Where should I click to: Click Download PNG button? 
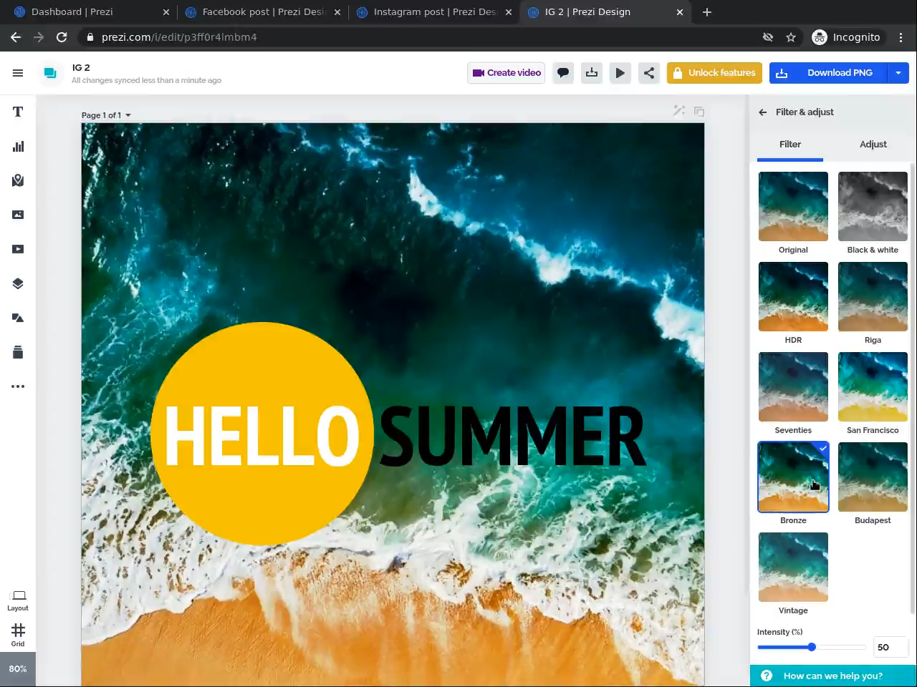click(x=828, y=72)
